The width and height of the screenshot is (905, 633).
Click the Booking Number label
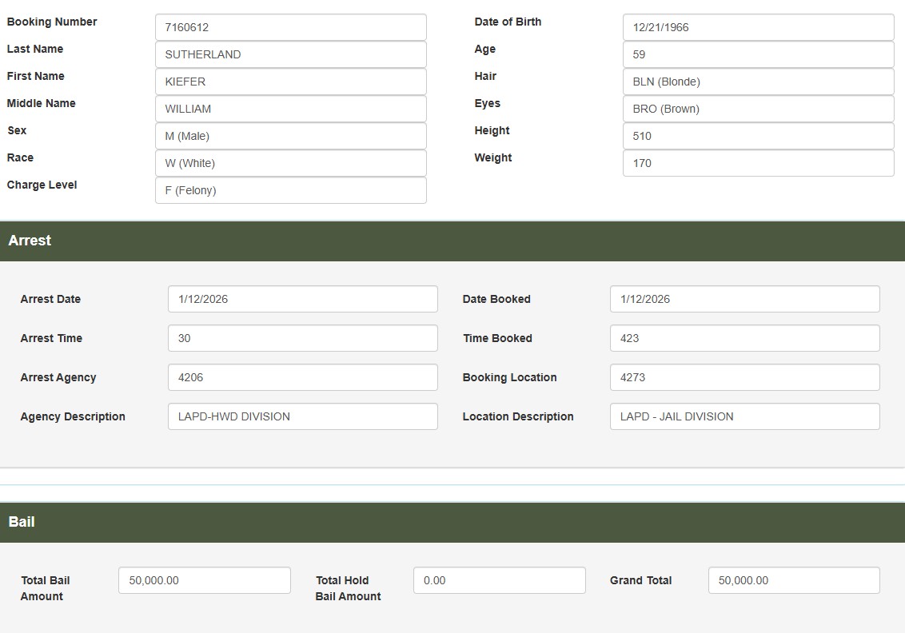(x=52, y=22)
